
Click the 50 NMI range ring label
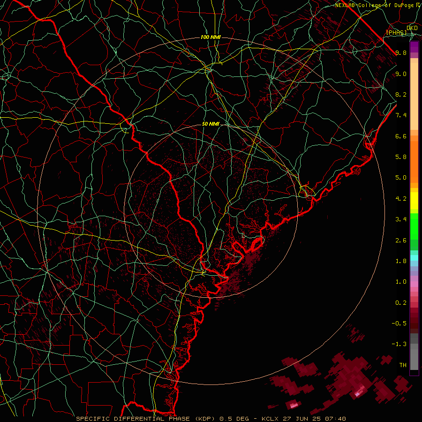(211, 124)
